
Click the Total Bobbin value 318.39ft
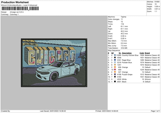pyautogui.click(x=124, y=48)
